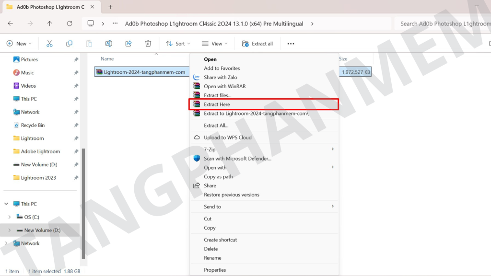Click the Cut scissors icon in toolbar

point(49,44)
